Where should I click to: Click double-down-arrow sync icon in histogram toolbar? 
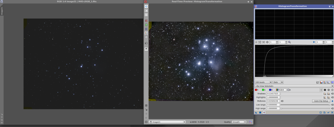pos(314,42)
